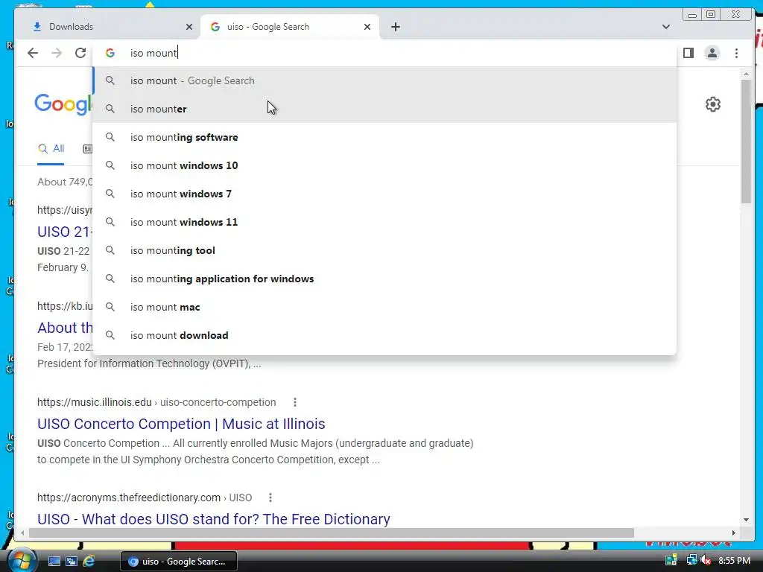Image resolution: width=763 pixels, height=572 pixels.
Task: Open a new tab with plus button
Action: coord(396,27)
